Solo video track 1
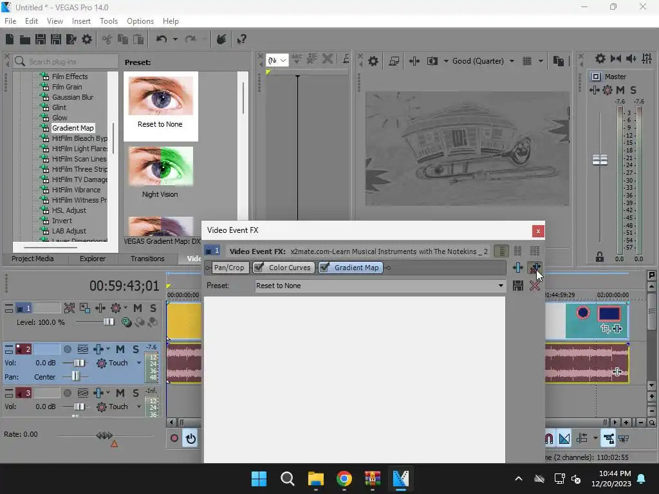This screenshot has width=659, height=494. (153, 308)
